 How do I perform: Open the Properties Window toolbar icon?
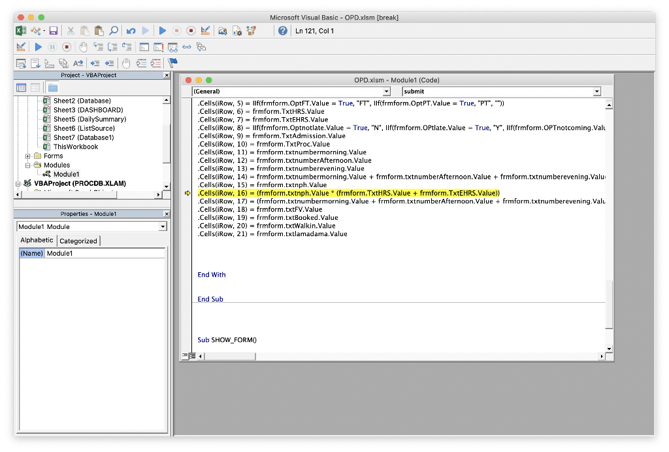pos(237,31)
